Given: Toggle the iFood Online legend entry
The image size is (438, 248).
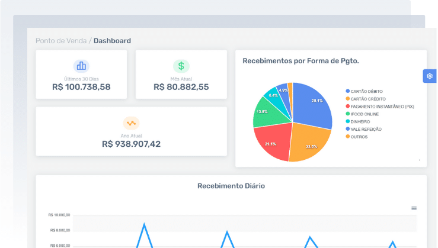Looking at the screenshot, I should [365, 114].
